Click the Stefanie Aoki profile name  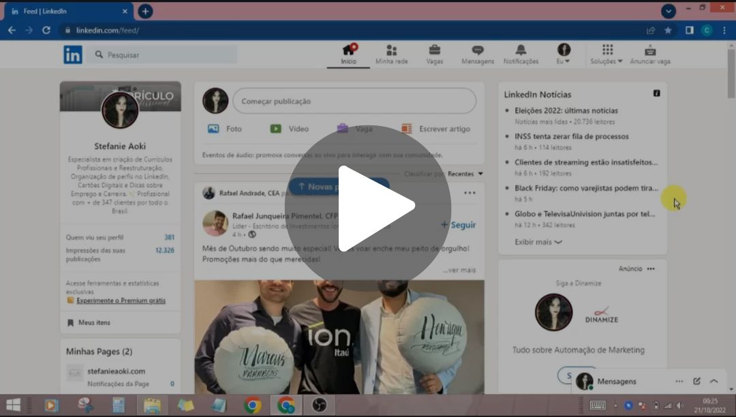click(120, 146)
